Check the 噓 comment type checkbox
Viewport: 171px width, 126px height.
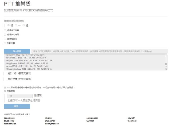(x=24, y=25)
